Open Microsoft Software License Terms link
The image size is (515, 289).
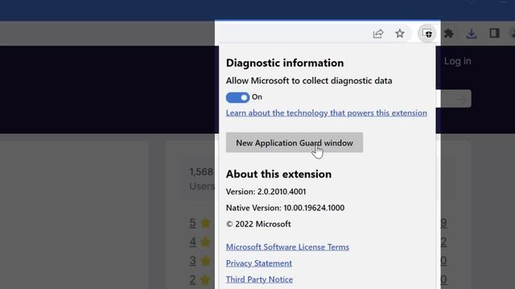(287, 246)
